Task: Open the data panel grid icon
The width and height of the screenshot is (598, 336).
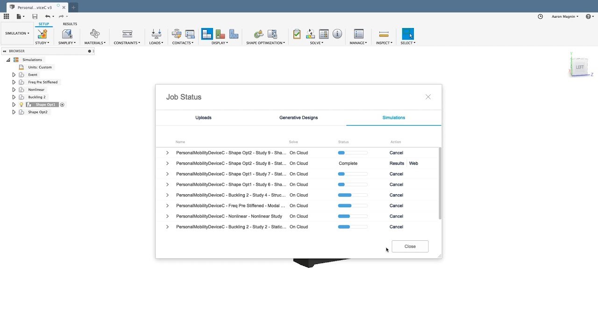Action: 7,16
